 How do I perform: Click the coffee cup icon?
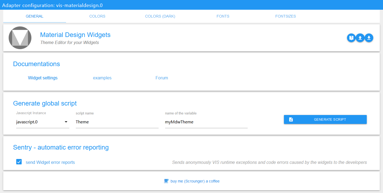pos(166,181)
